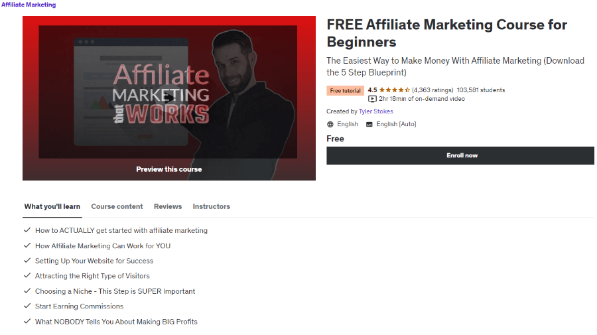
Task: Click the on-demand video icon
Action: [372, 99]
